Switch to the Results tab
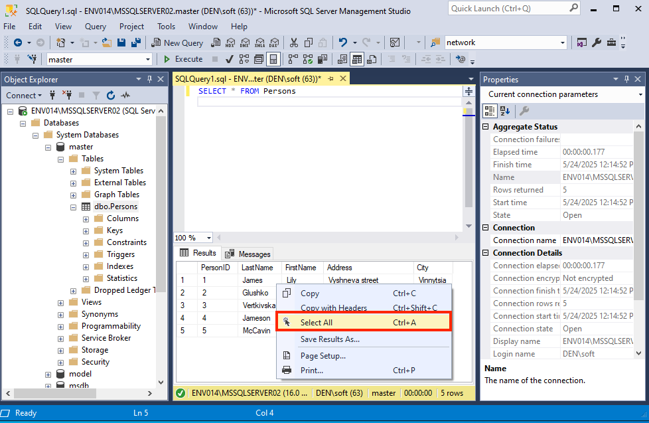 198,253
